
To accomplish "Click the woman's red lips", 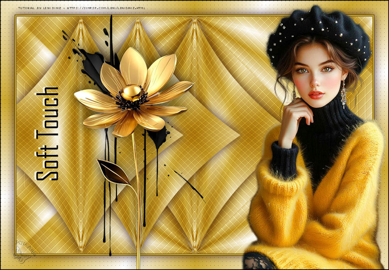I will tap(316, 95).
